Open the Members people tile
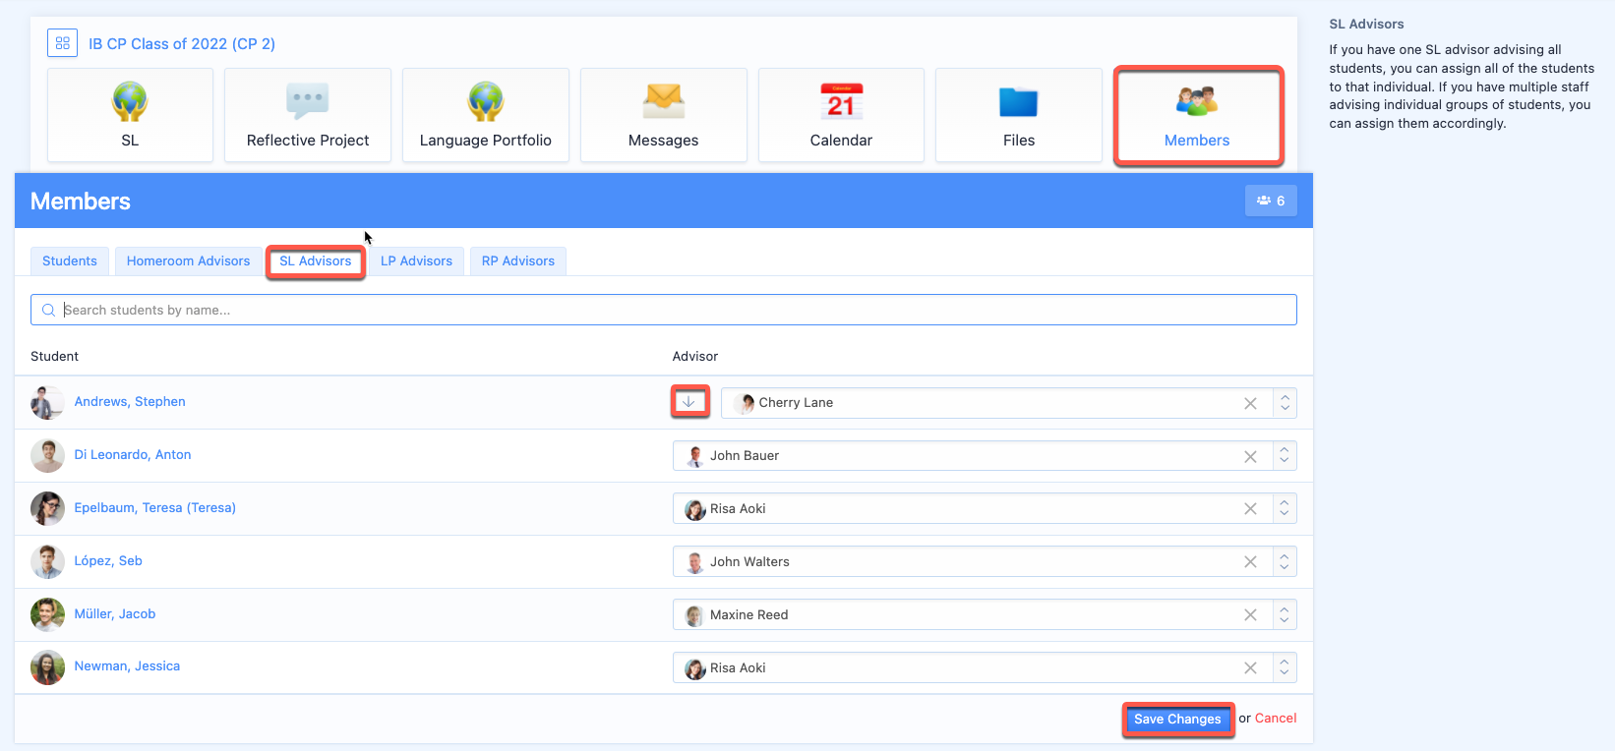This screenshot has width=1615, height=751. tap(1198, 115)
